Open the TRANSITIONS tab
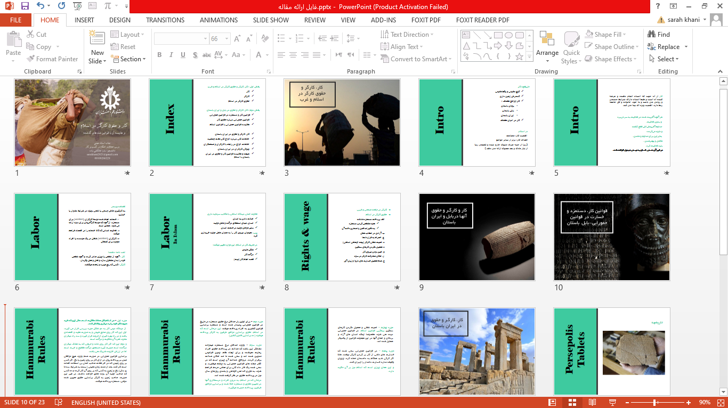 tap(165, 20)
